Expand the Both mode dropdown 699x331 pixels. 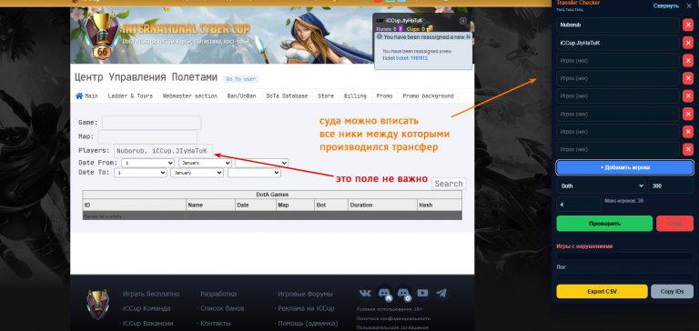tap(601, 186)
